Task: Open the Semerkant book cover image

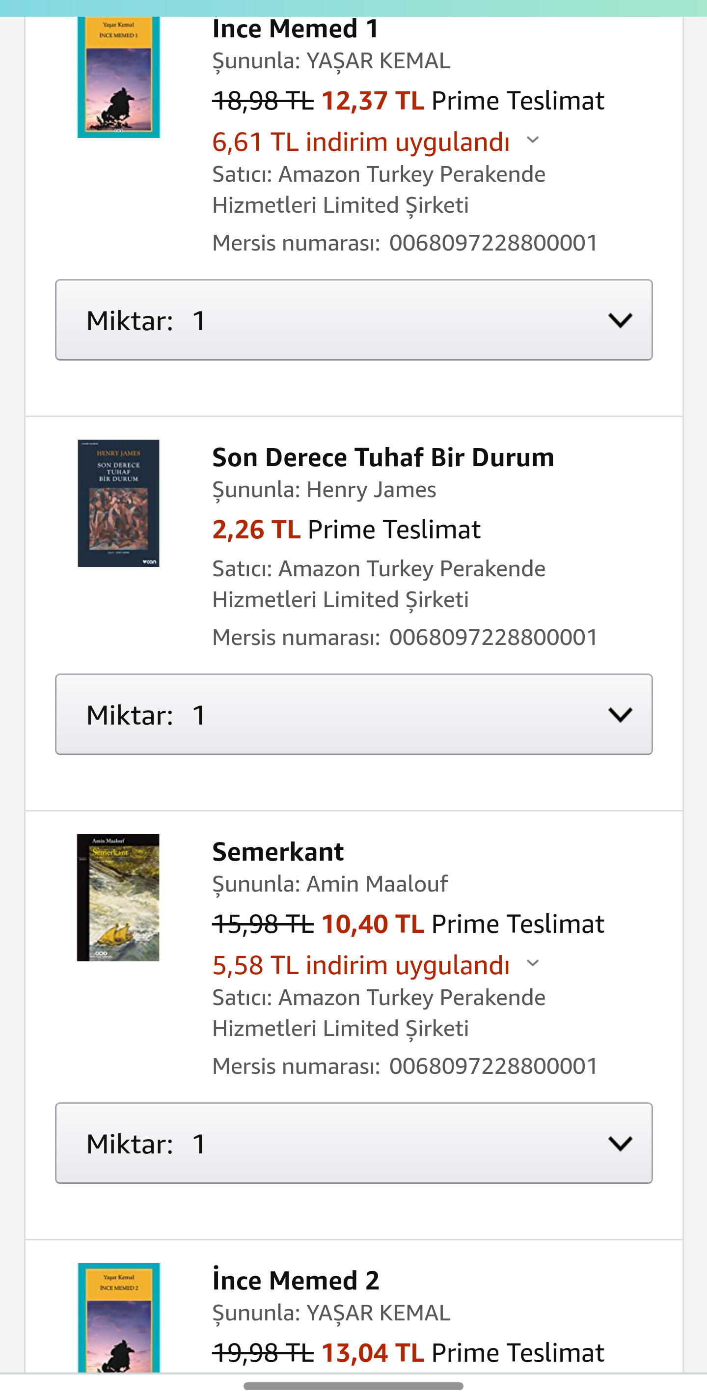Action: coord(118,897)
